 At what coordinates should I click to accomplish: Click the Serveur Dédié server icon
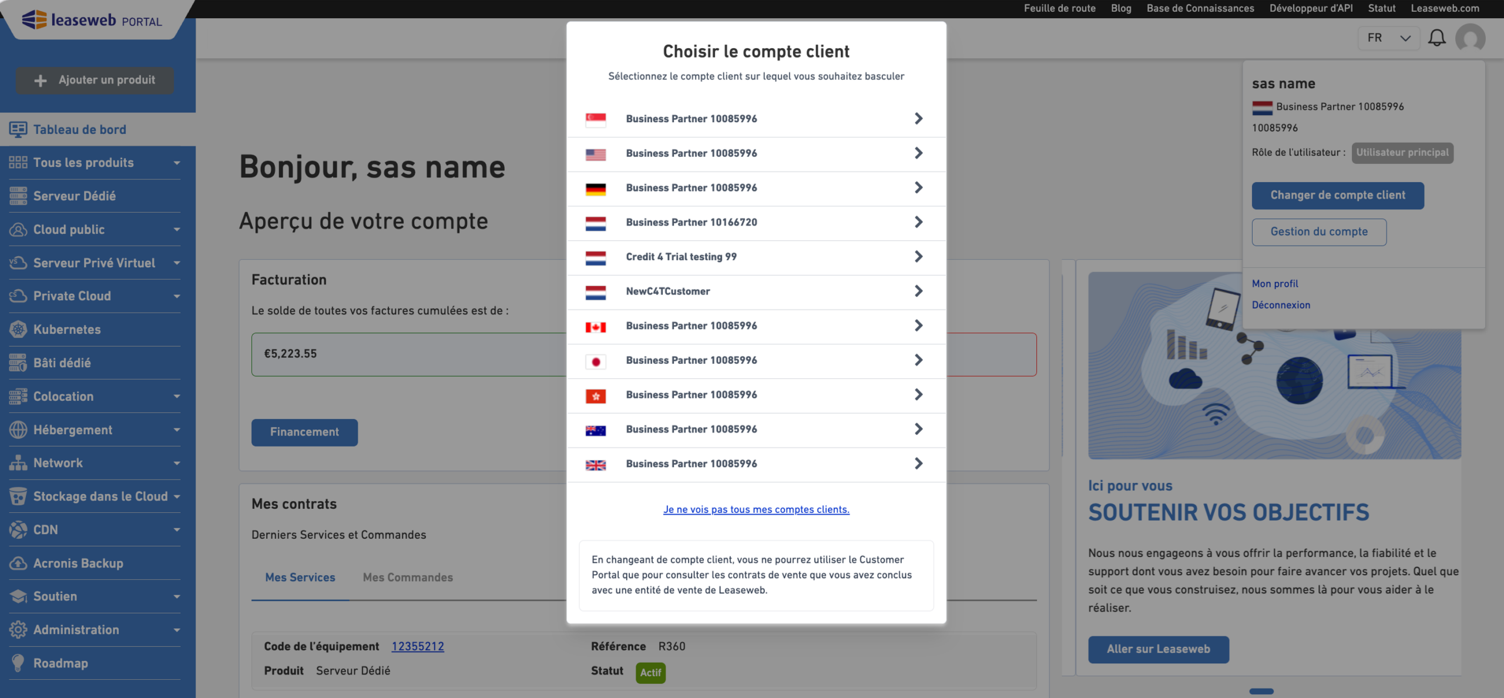pyautogui.click(x=18, y=196)
